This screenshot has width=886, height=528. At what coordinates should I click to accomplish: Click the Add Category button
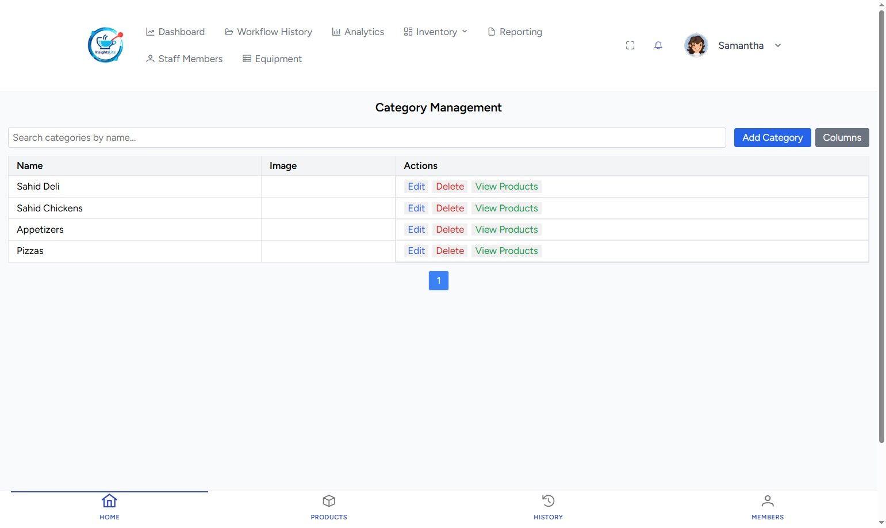pos(772,137)
